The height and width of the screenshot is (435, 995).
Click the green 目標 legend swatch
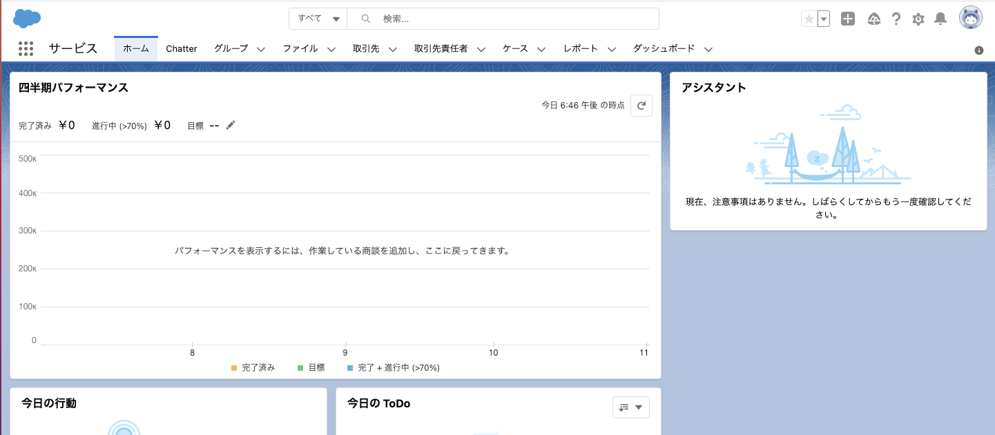coord(300,368)
